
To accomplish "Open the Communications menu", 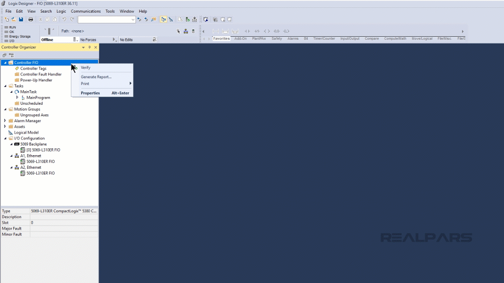I will [x=86, y=11].
